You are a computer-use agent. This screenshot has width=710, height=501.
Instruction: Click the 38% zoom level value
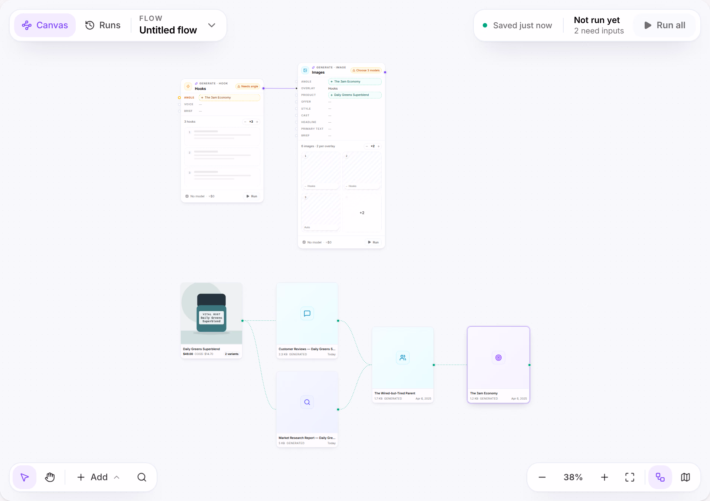[x=573, y=477]
